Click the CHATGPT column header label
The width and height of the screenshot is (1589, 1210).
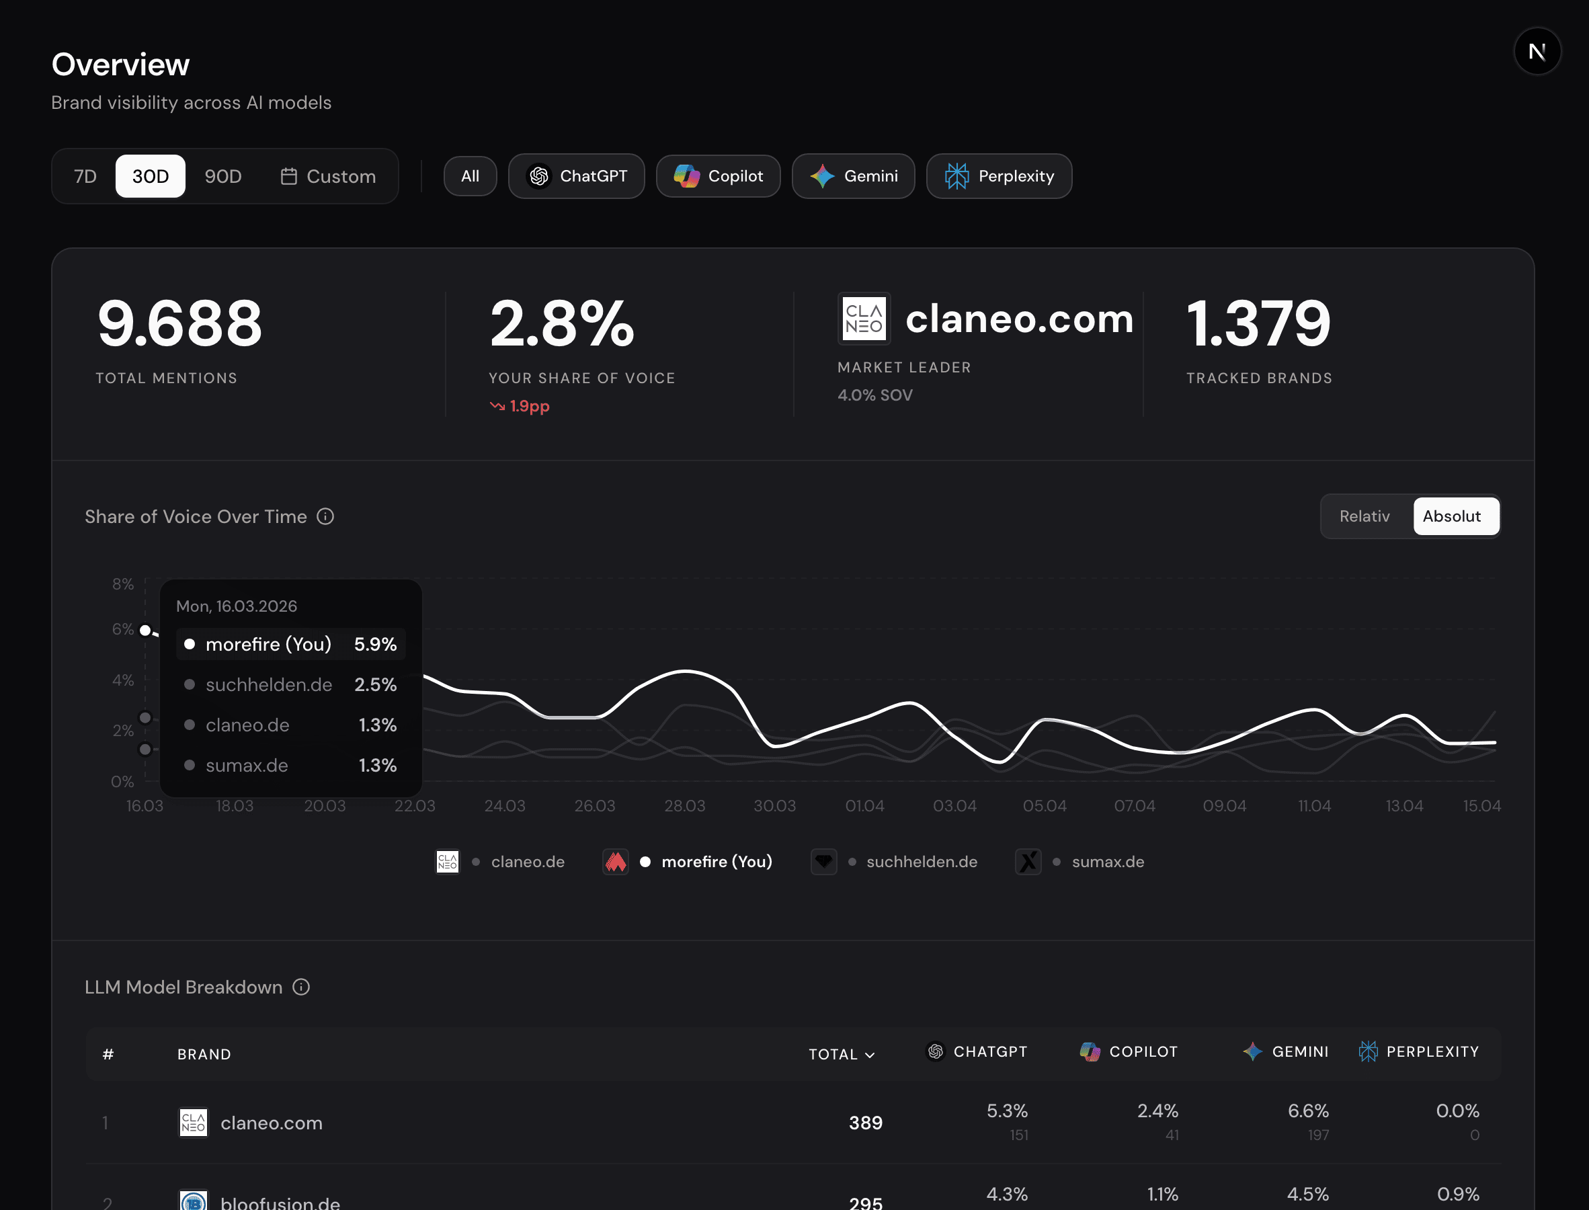[x=991, y=1051]
